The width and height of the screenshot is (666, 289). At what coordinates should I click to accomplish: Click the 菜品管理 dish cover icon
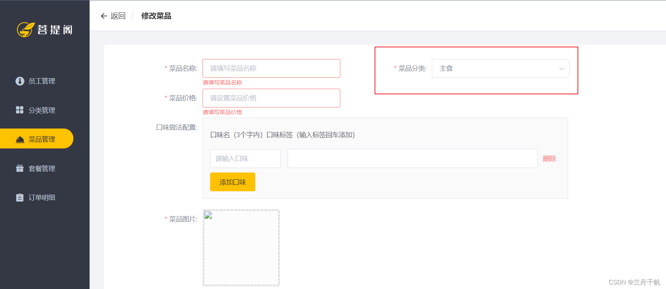(20, 139)
